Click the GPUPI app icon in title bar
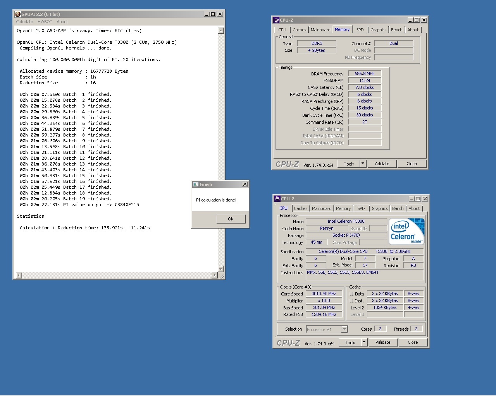 [x=18, y=14]
